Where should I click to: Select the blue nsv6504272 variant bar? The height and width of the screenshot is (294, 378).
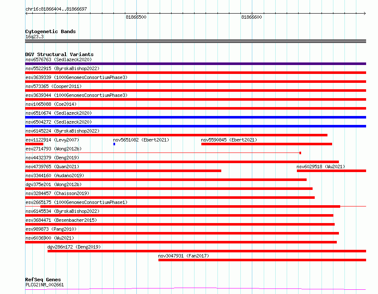pyautogui.click(x=195, y=126)
